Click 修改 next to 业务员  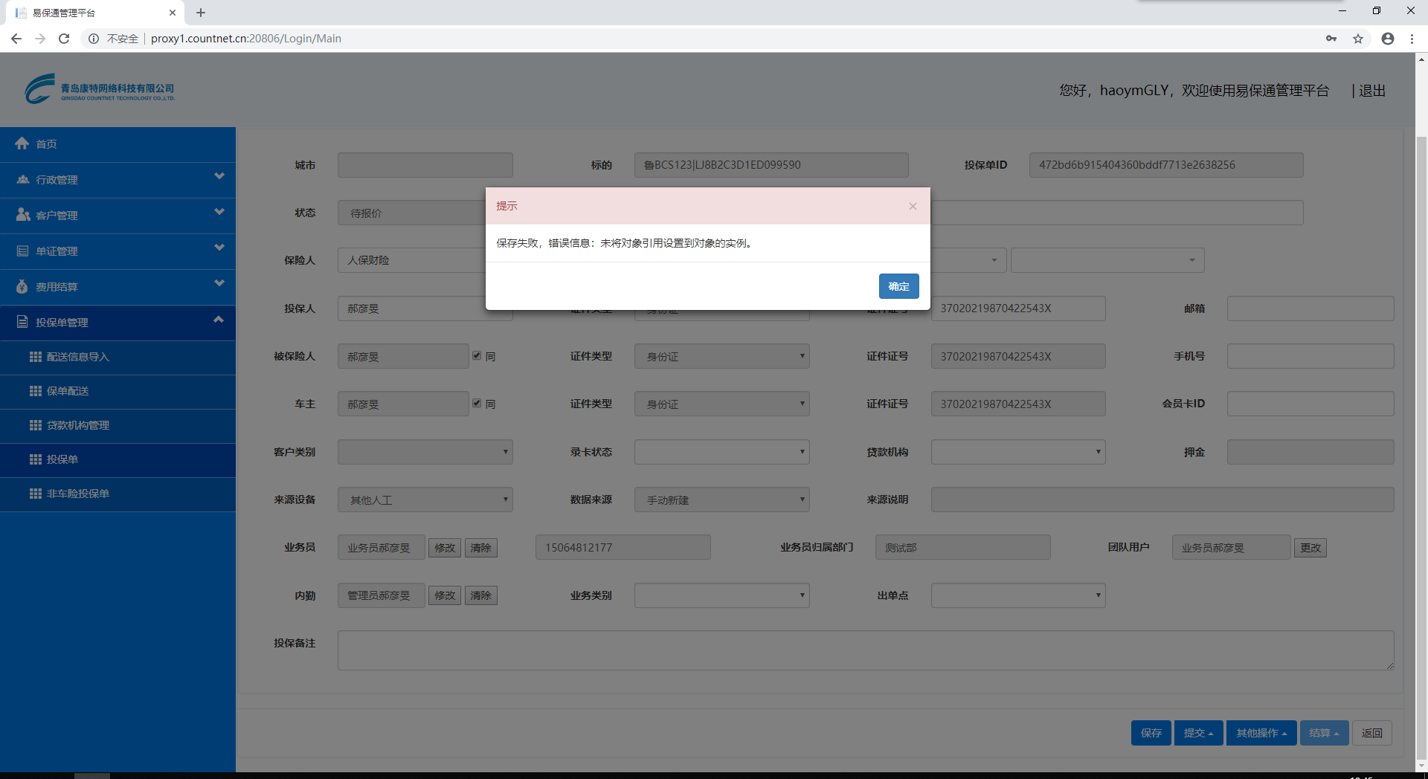pos(445,548)
